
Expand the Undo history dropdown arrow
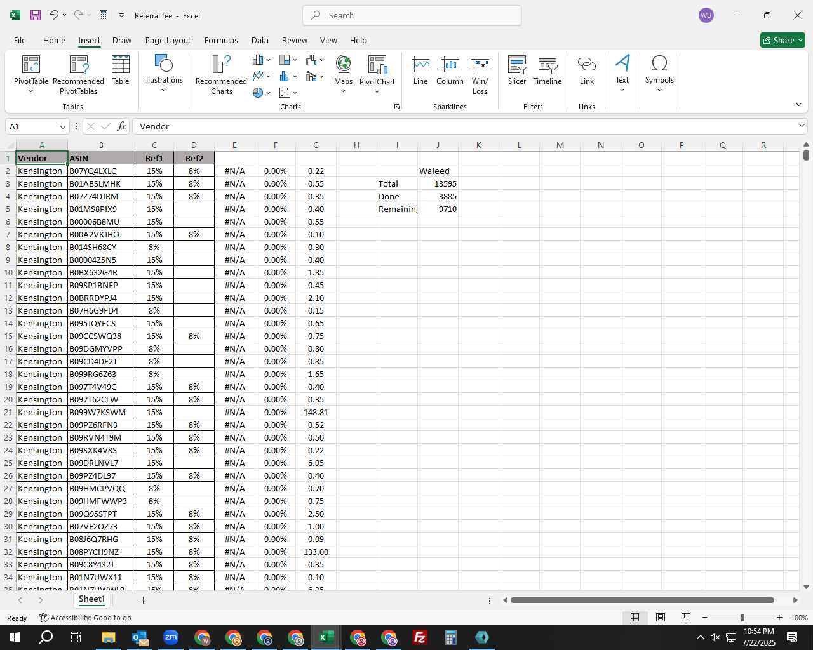pos(65,15)
